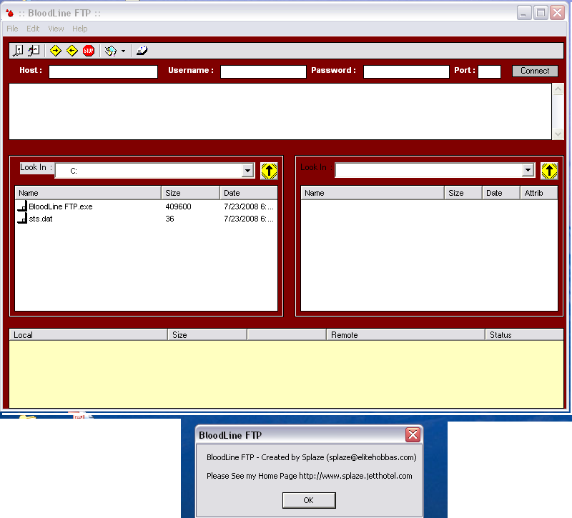Click the paint bucket icon in toolbar
Screen dimensions: 572x518
(x=110, y=51)
